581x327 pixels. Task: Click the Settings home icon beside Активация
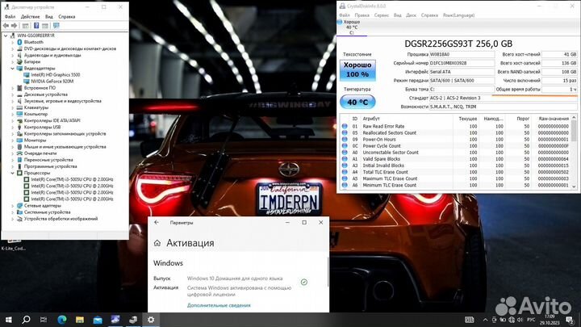[x=157, y=243]
